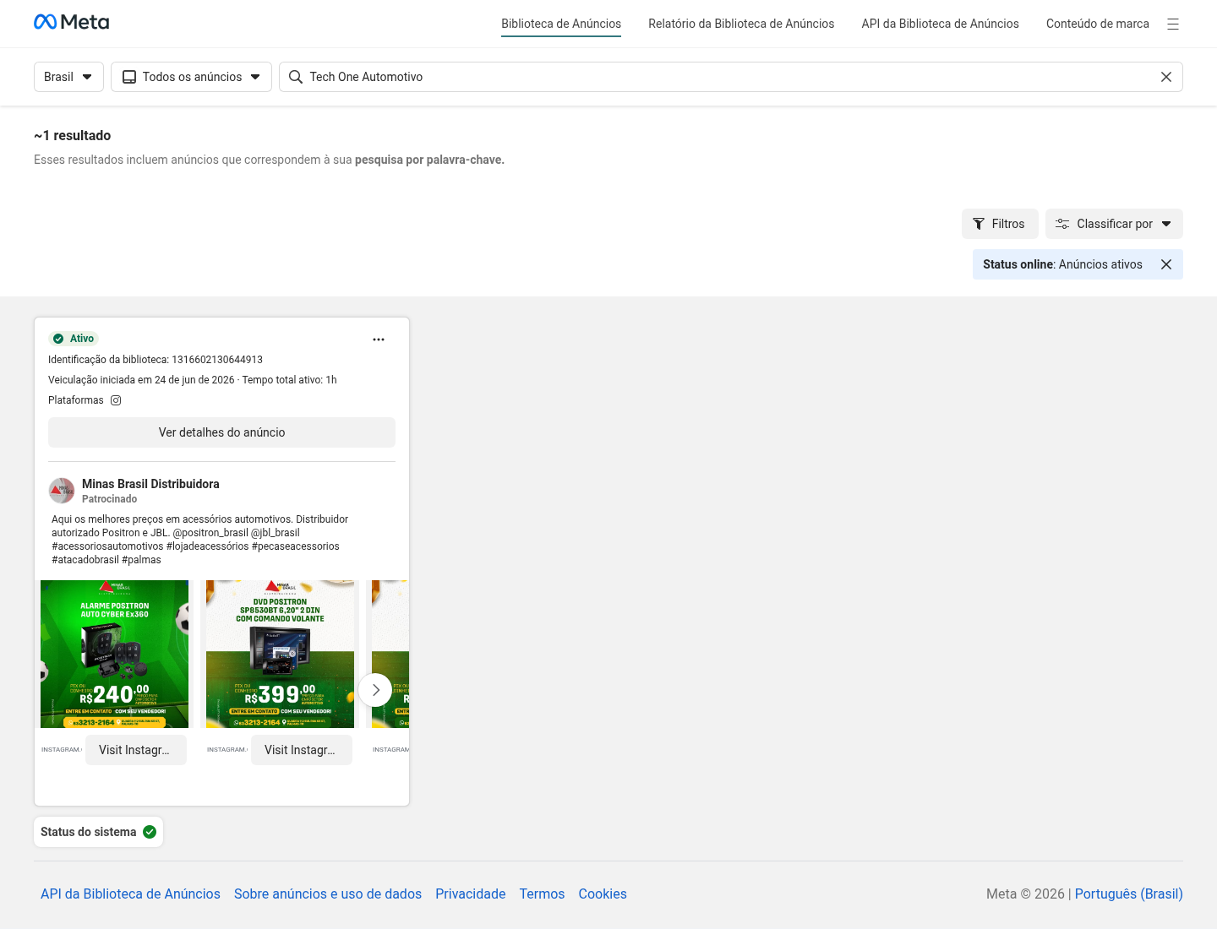Click Visit Instagram under the Alarme Positron image
This screenshot has height=929, width=1217.
coord(136,750)
